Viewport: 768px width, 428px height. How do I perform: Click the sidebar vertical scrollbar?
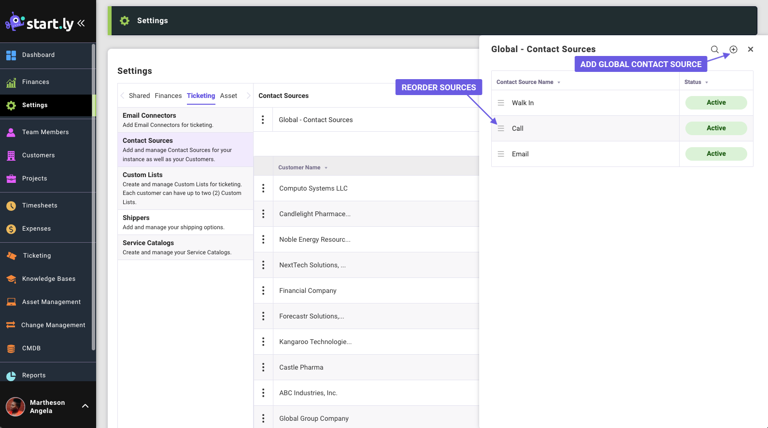pos(93,193)
